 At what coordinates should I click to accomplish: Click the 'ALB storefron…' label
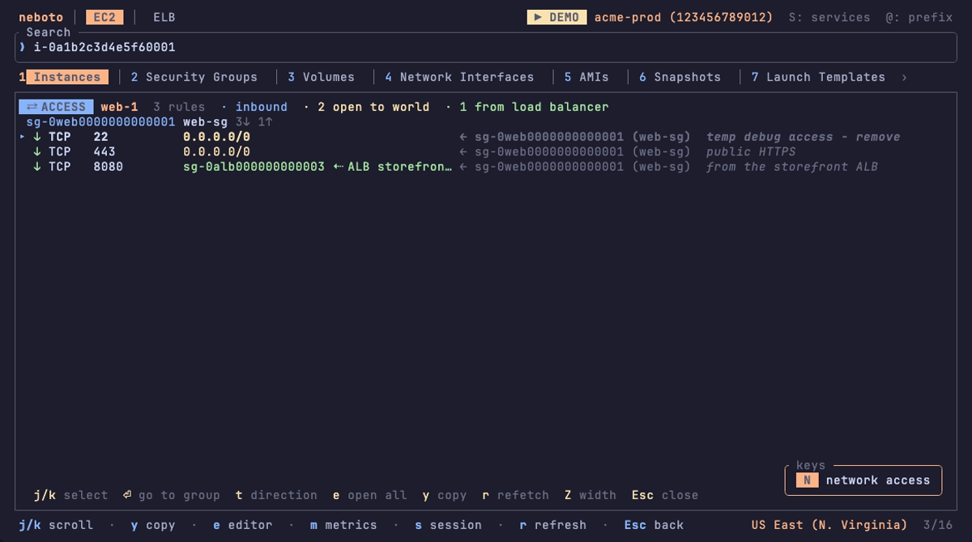coord(399,167)
